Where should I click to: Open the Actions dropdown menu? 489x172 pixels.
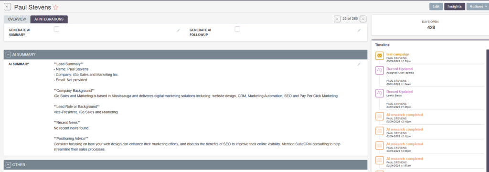[x=478, y=7]
